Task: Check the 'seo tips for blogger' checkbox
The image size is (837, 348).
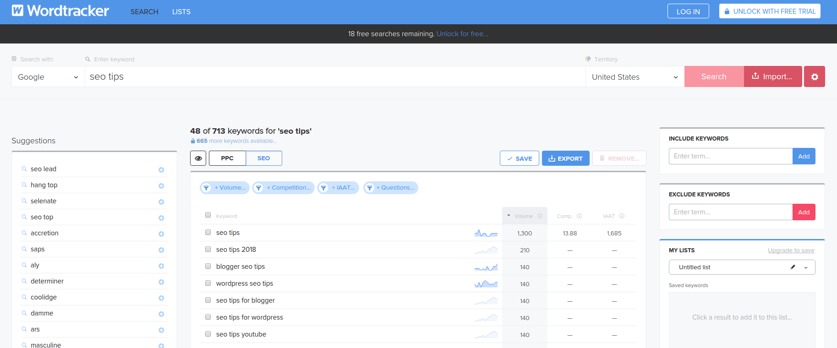Action: [x=208, y=300]
